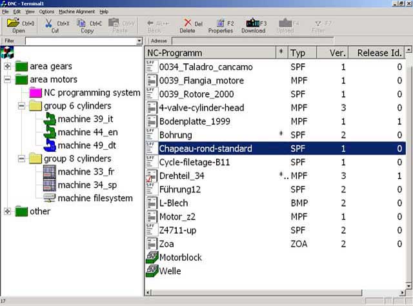Collapse the group 8 cylinders node
Image resolution: width=413 pixels, height=306 pixels.
(21, 158)
